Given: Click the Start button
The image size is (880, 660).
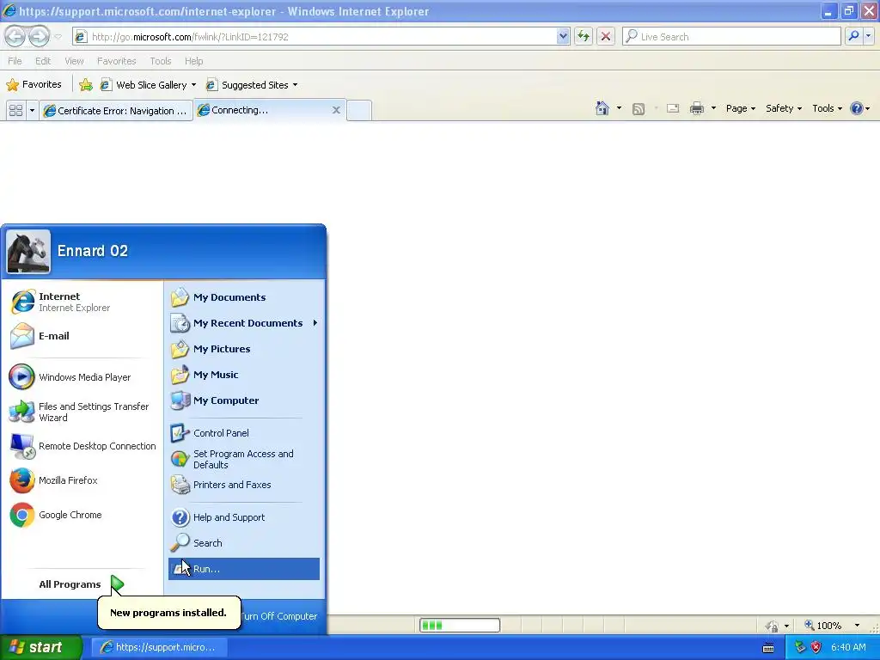Looking at the screenshot, I should pyautogui.click(x=40, y=647).
